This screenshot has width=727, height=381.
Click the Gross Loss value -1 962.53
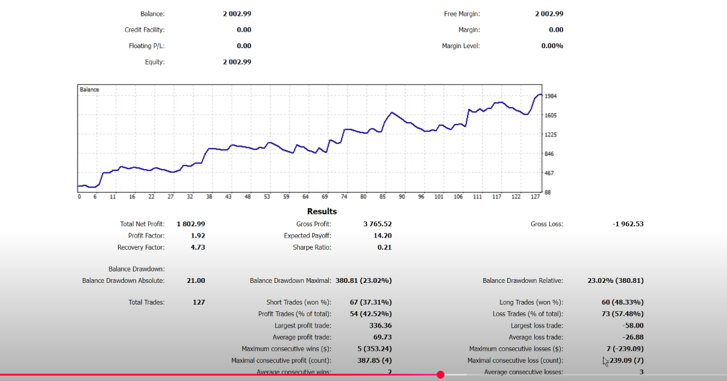pos(628,224)
